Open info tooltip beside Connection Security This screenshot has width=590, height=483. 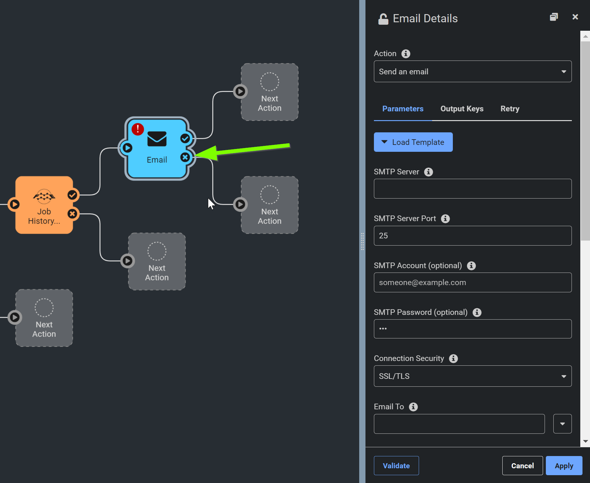coord(453,358)
